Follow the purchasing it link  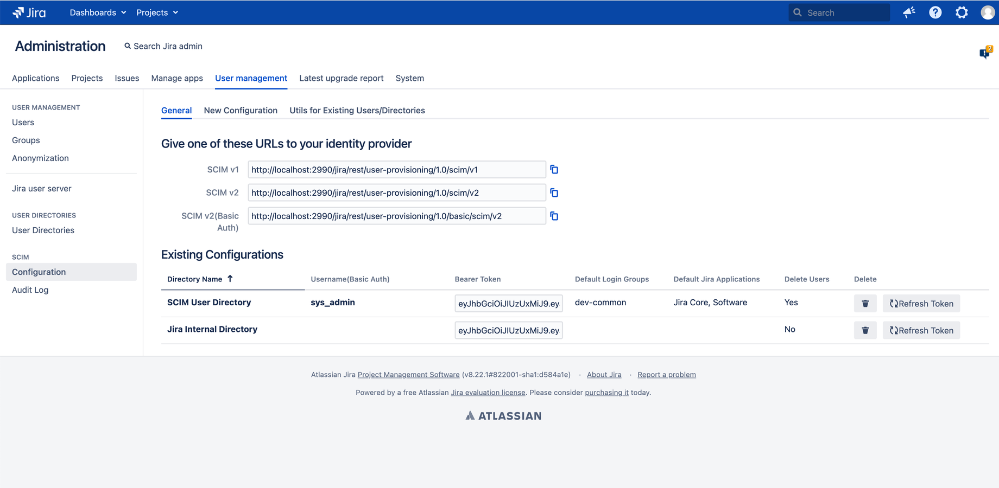pos(606,393)
